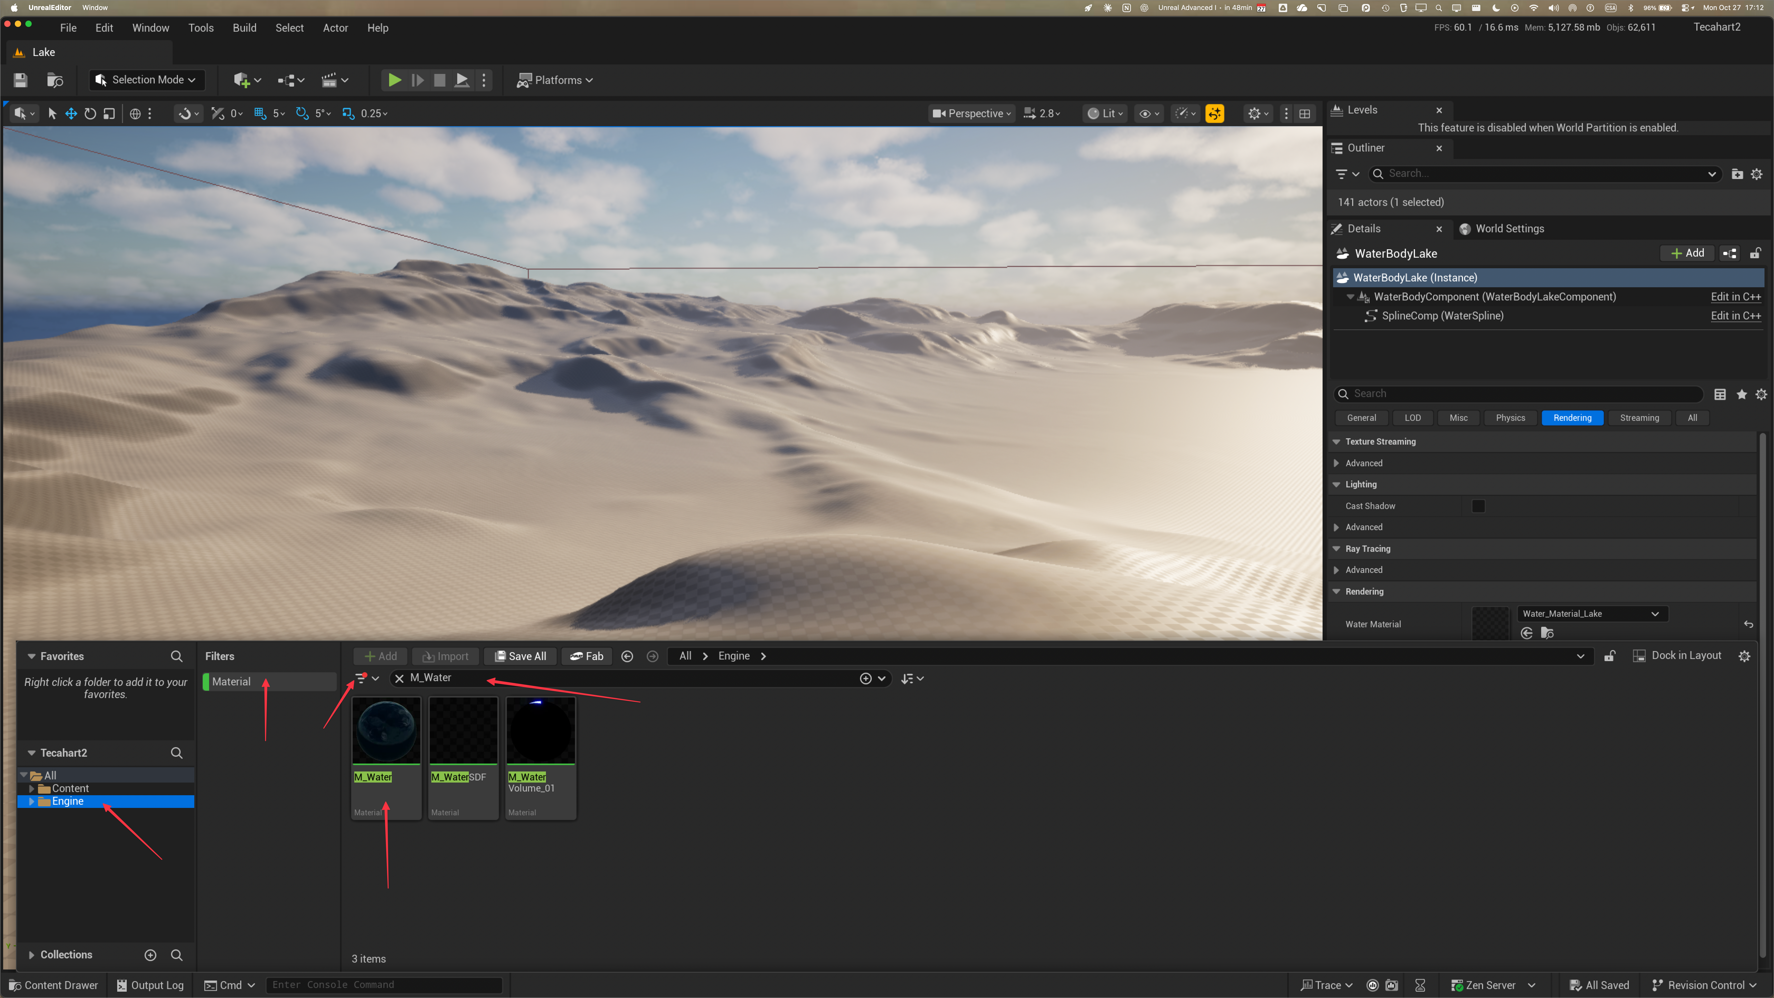Open the quick Add actor icon
Viewport: 1774px width, 998px height.
click(247, 80)
